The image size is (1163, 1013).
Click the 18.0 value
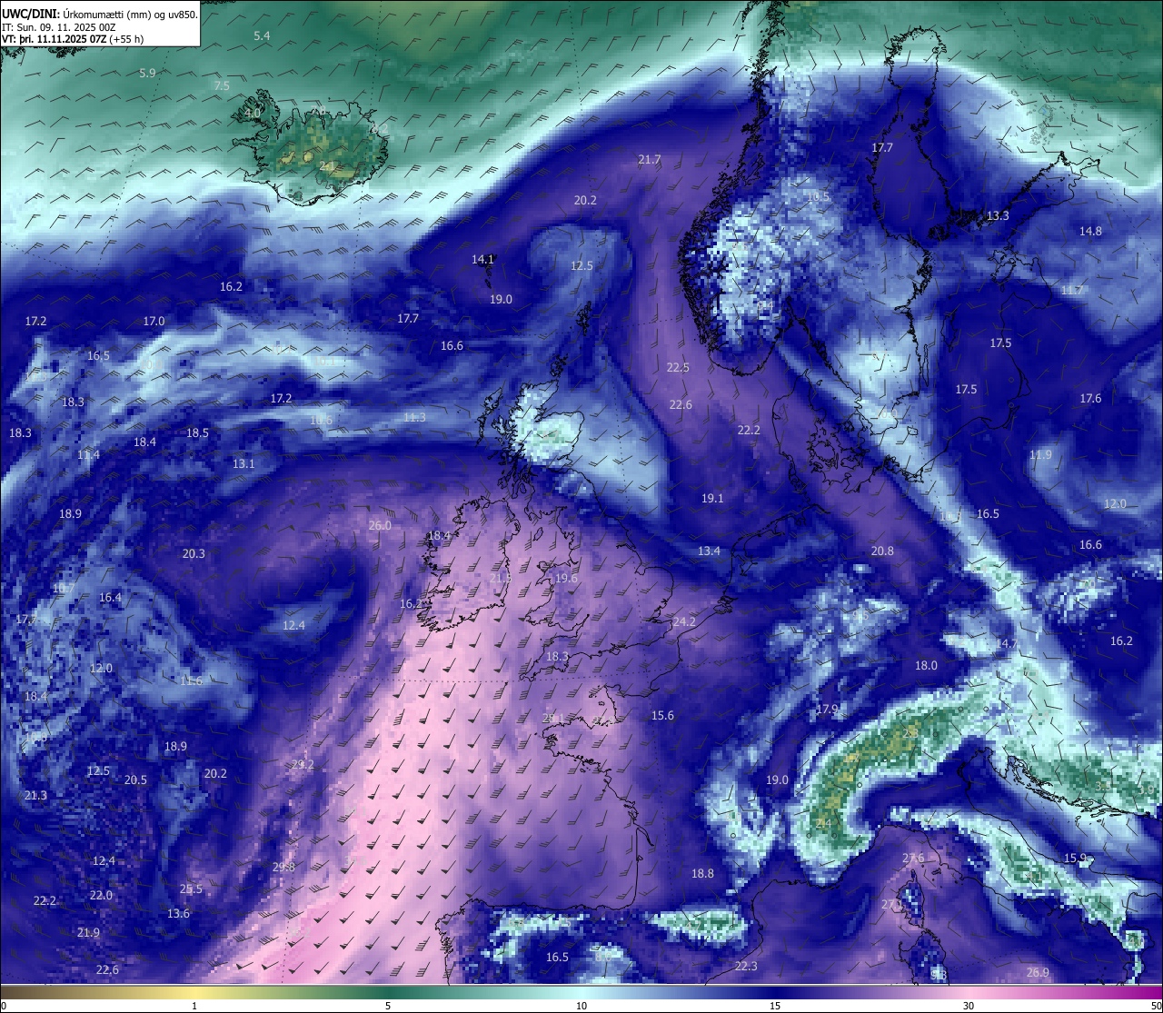[x=926, y=665]
